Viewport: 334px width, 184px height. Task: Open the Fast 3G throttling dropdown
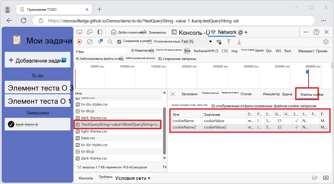point(197,41)
